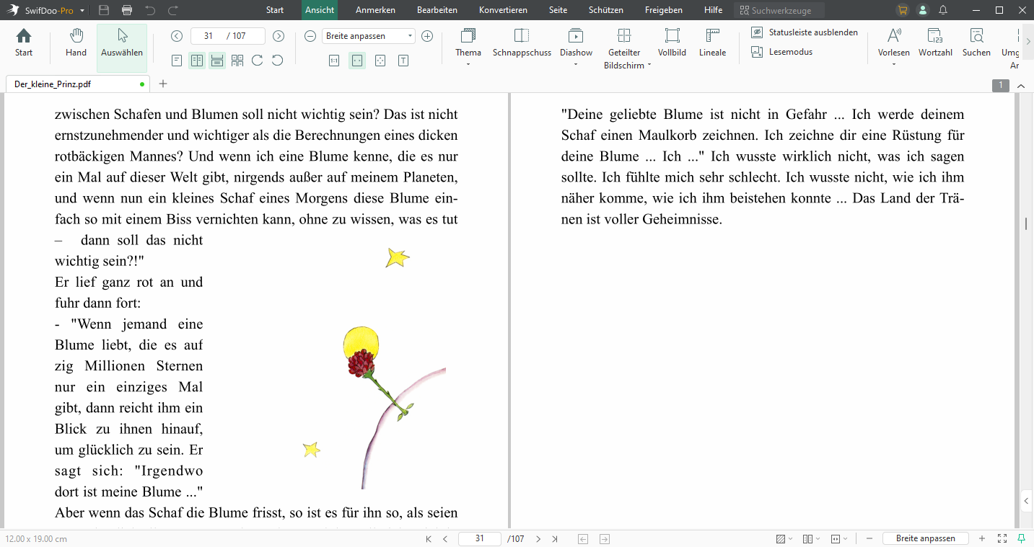Open the Suchen search tool
The image size is (1034, 547).
(x=976, y=43)
